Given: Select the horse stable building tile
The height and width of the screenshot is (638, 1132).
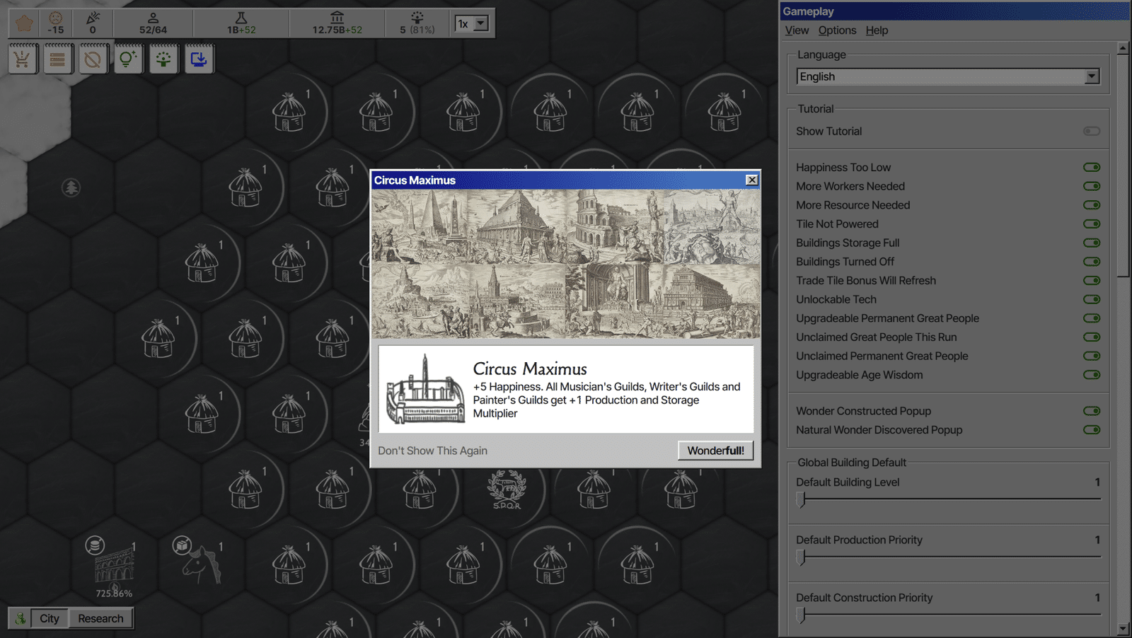Looking at the screenshot, I should pos(202,564).
